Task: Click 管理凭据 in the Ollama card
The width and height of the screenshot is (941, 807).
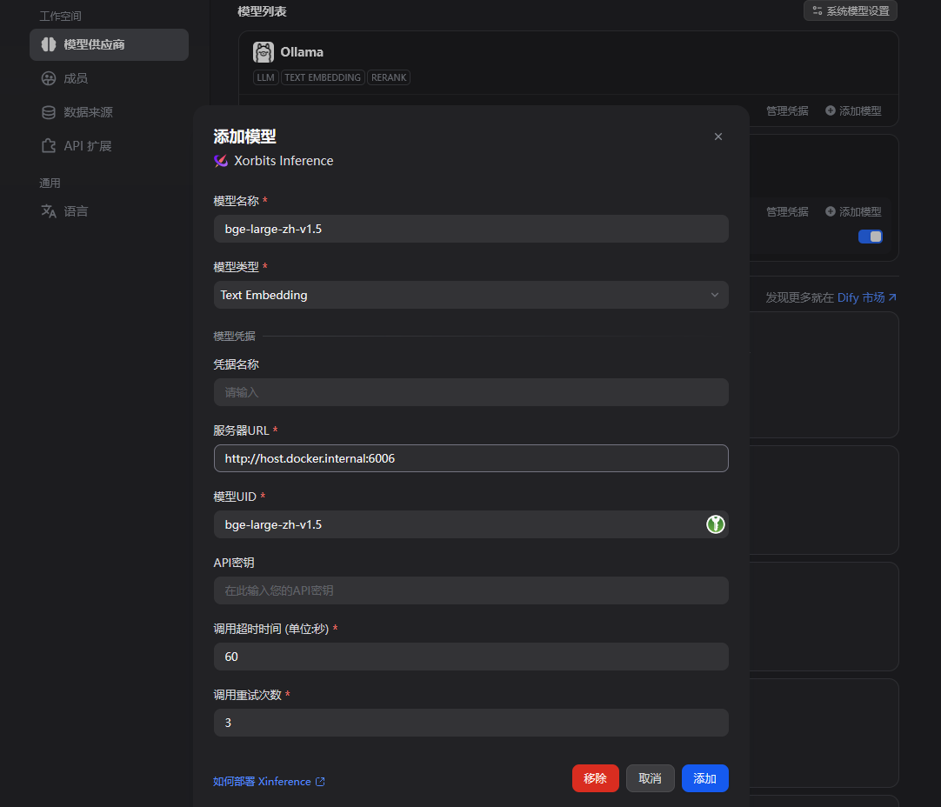Action: tap(787, 111)
